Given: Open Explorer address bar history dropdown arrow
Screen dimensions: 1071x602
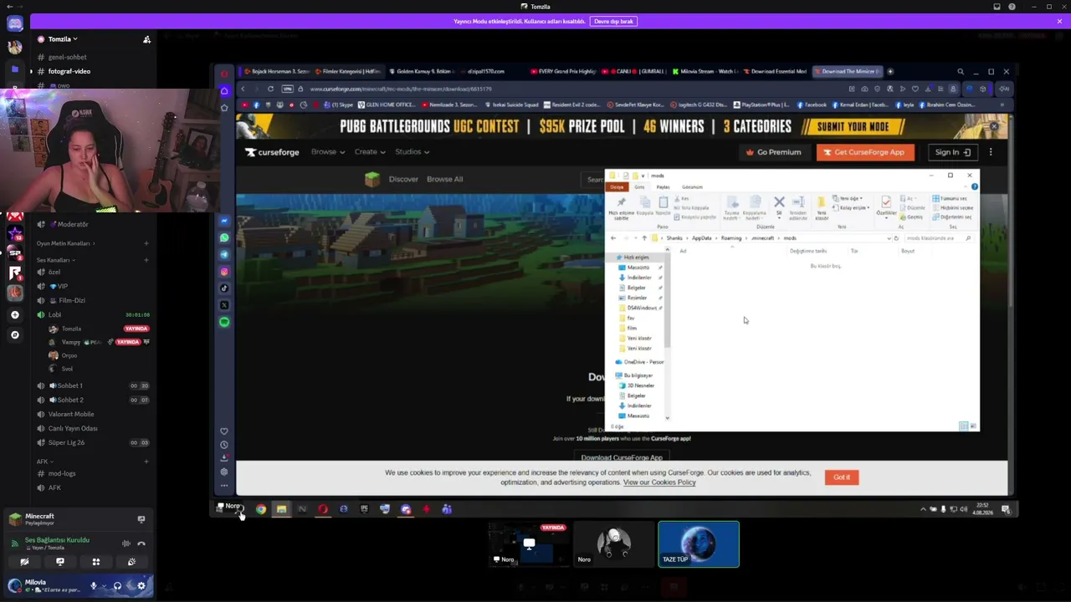Looking at the screenshot, I should pos(888,238).
